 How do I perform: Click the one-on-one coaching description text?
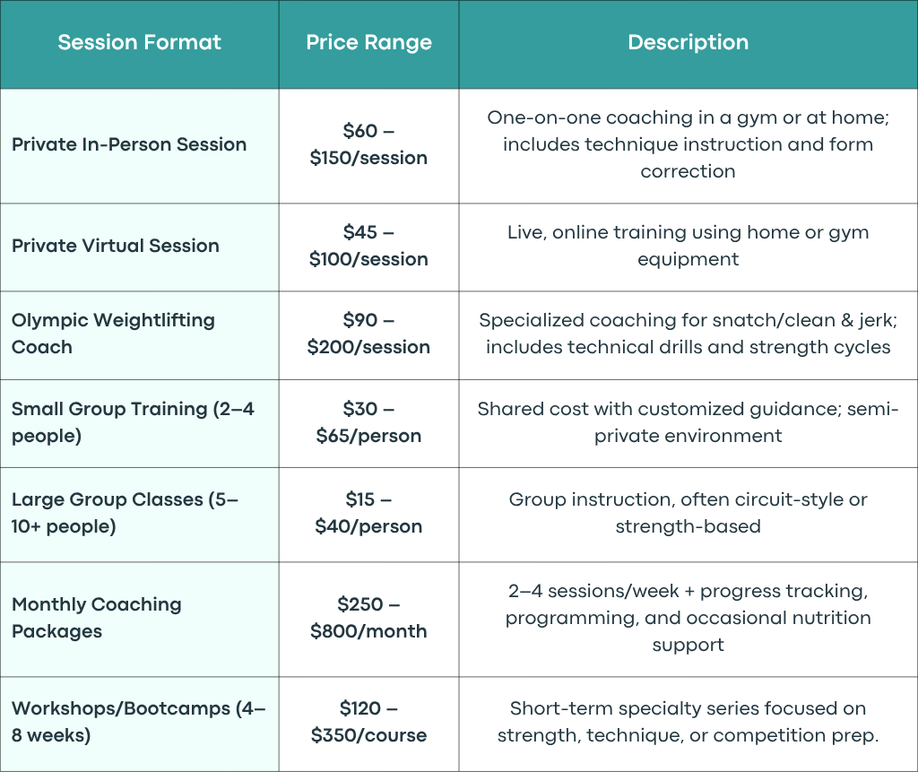click(x=688, y=144)
